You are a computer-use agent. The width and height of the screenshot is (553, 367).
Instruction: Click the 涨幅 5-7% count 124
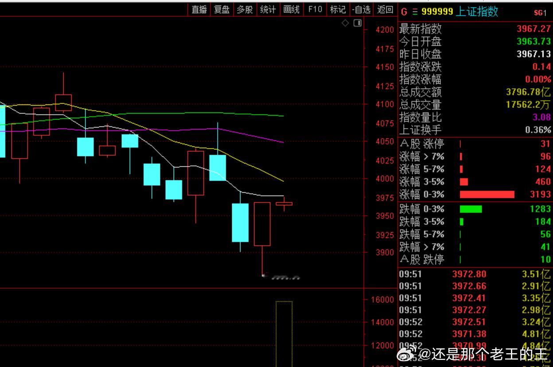click(543, 169)
